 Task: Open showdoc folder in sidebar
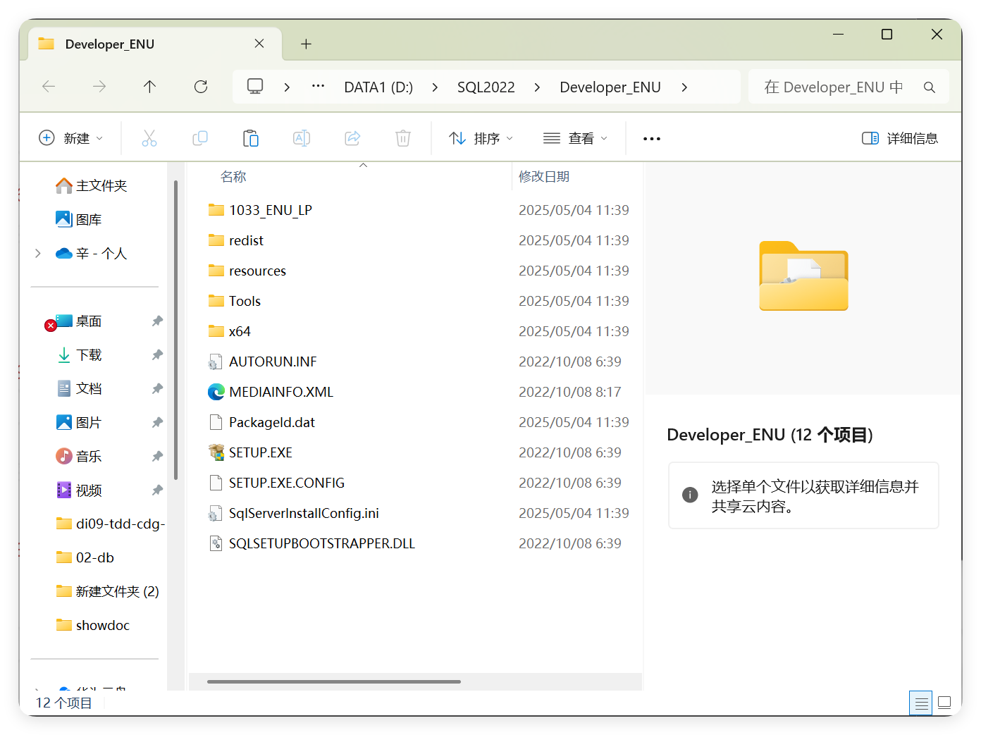tap(92, 625)
